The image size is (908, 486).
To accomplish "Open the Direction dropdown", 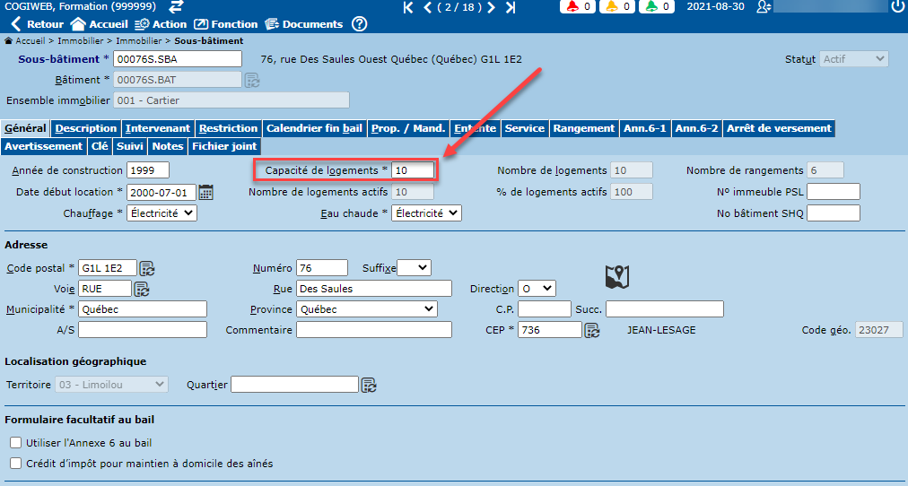I will pyautogui.click(x=537, y=289).
